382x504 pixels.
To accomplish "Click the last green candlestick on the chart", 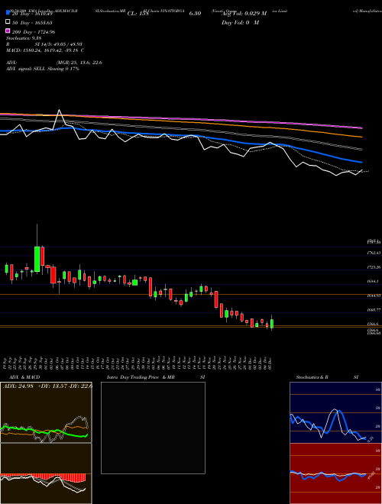I will coord(272,323).
